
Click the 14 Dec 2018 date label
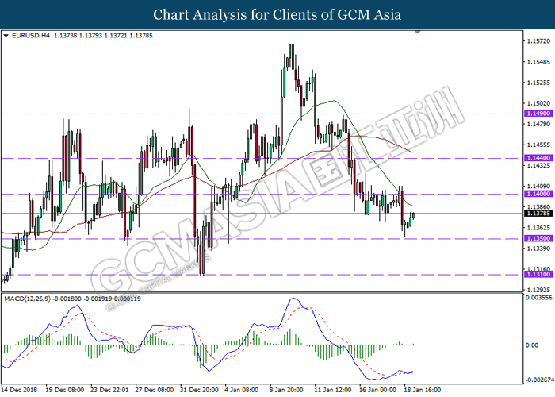(x=19, y=391)
